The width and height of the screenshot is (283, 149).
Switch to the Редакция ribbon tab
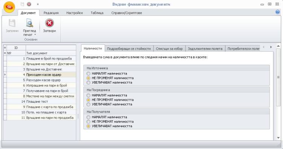[x=51, y=13]
